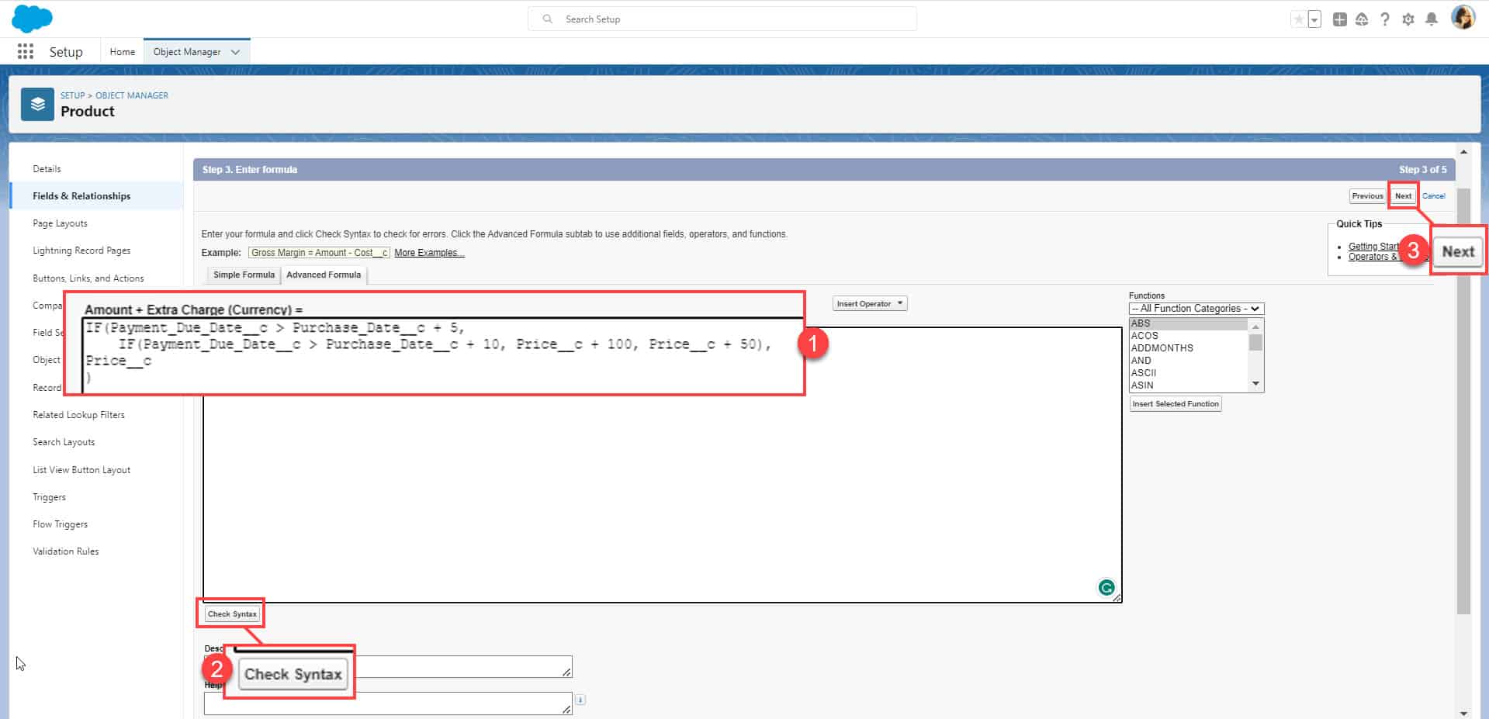The image size is (1489, 719).
Task: Open your profile avatar menu
Action: pyautogui.click(x=1463, y=18)
